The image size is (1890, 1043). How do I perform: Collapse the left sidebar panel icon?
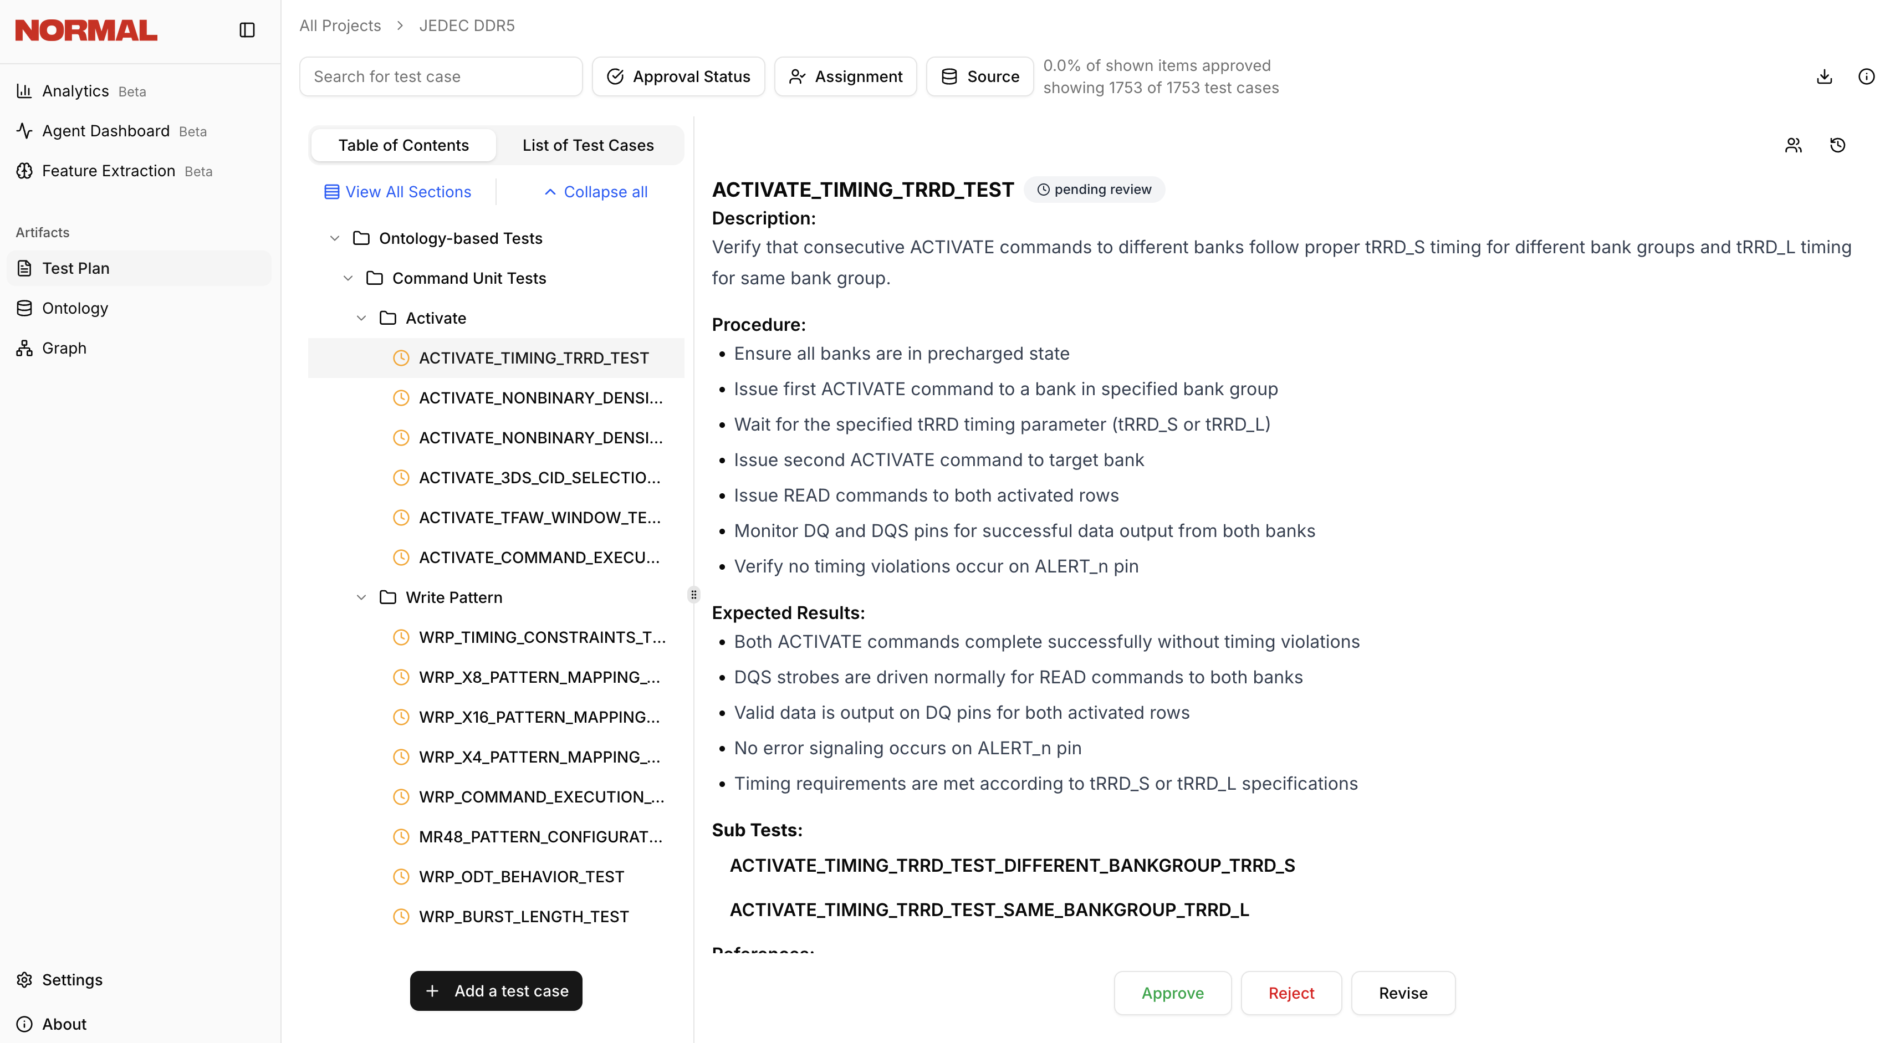247,30
